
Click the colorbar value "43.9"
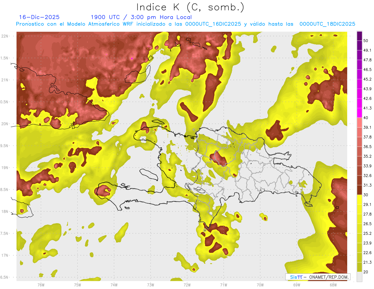point(367,89)
